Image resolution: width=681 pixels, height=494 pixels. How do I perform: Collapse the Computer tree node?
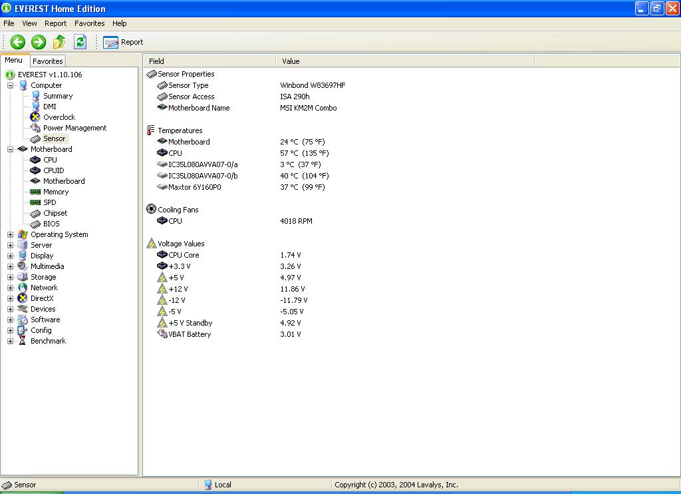pyautogui.click(x=10, y=86)
